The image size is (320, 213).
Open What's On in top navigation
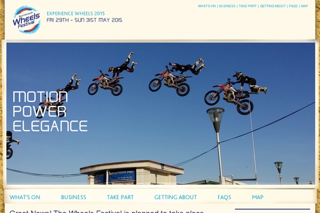pyautogui.click(x=207, y=6)
